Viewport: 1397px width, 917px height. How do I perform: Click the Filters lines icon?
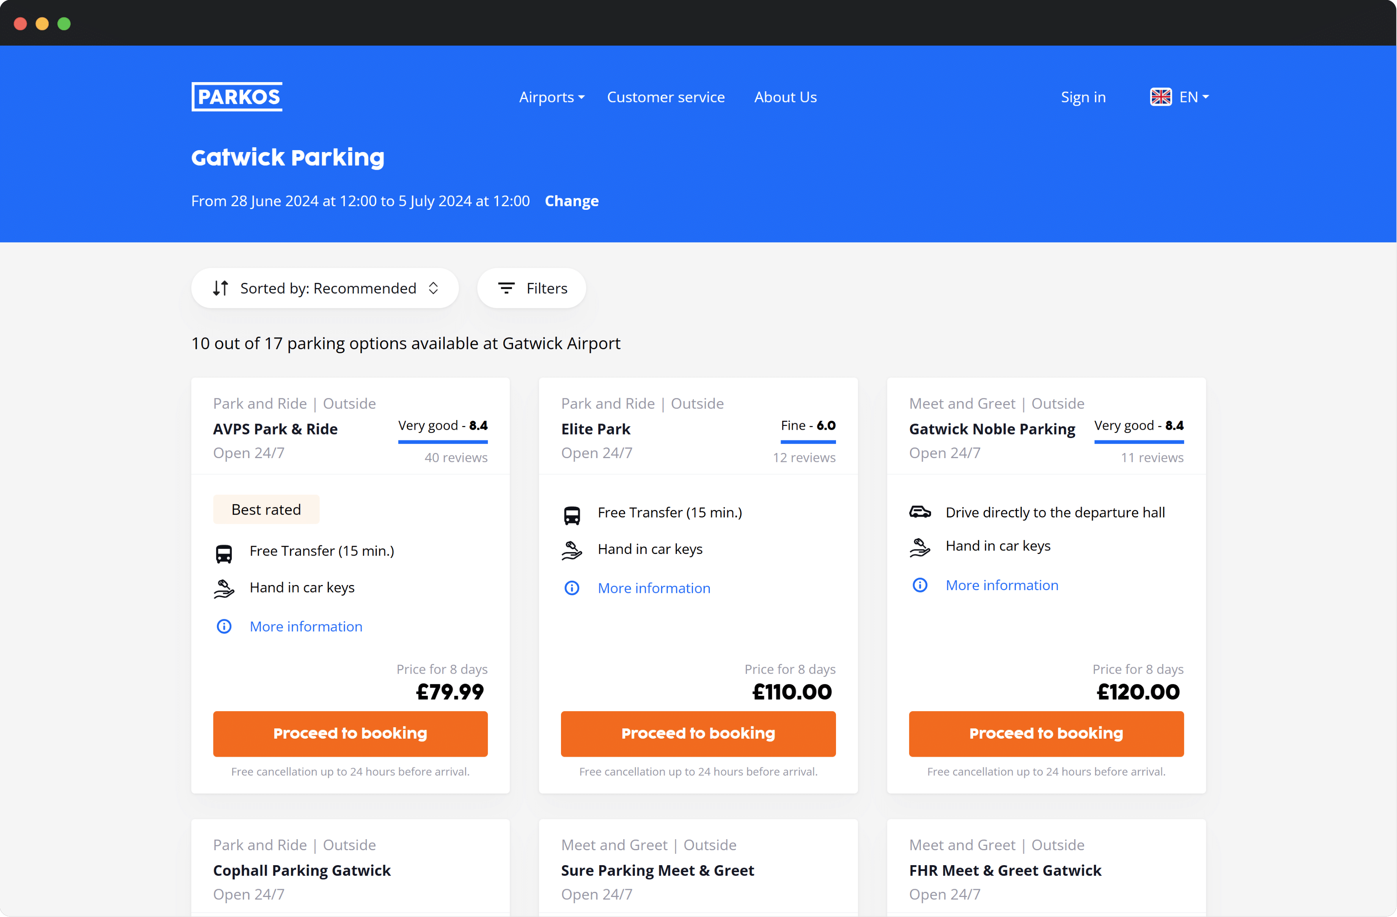pos(506,288)
